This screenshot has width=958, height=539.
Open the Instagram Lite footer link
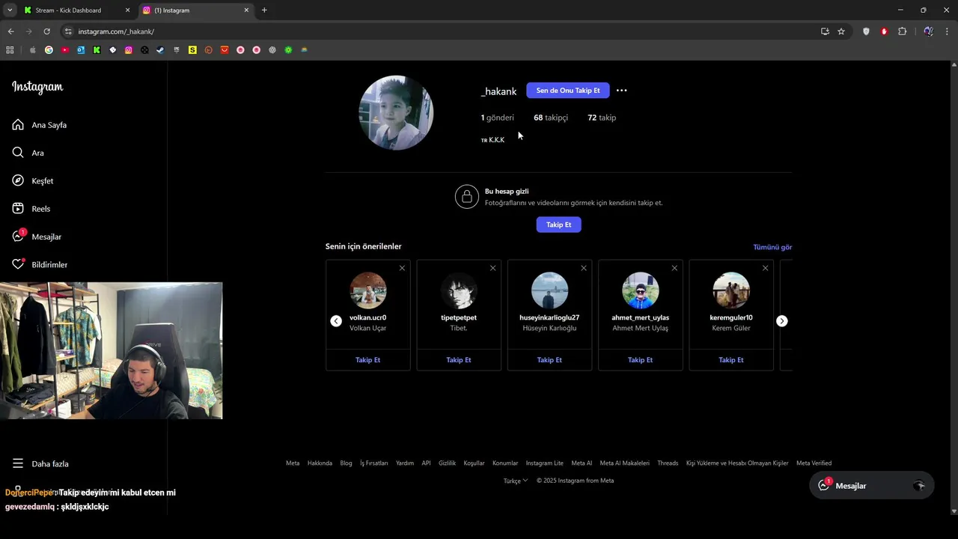[544, 463]
